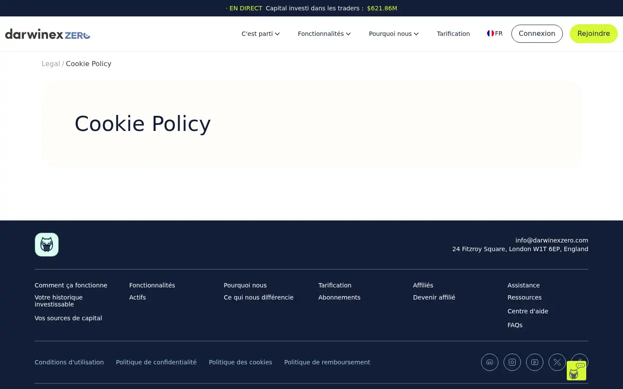Click the Darwinex Zero header logo
The height and width of the screenshot is (389, 623).
pyautogui.click(x=48, y=34)
